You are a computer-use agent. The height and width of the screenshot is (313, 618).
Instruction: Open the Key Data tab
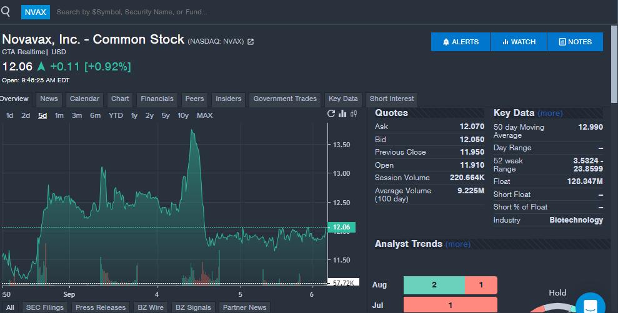[343, 99]
